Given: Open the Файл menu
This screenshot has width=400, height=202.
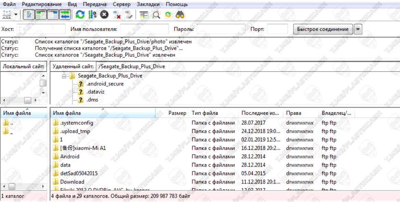Looking at the screenshot, I should pos(9,4).
